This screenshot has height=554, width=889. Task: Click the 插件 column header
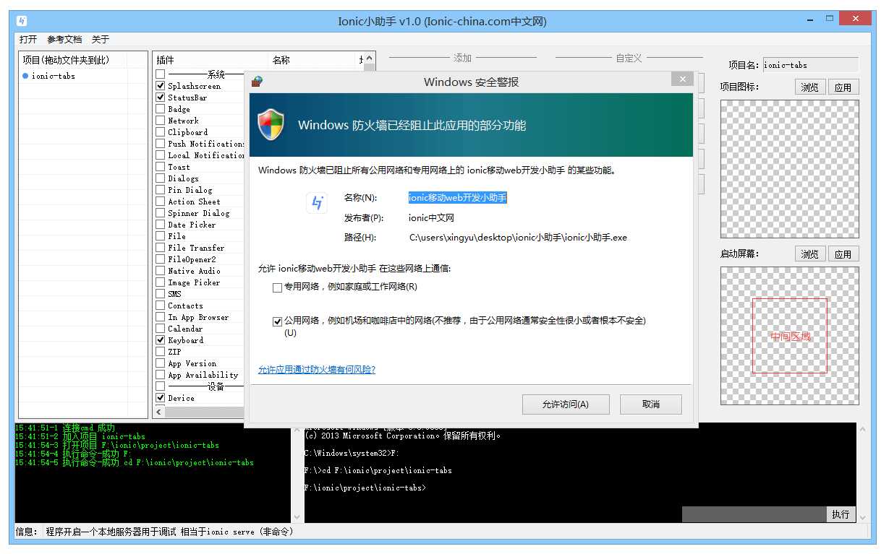(210, 60)
